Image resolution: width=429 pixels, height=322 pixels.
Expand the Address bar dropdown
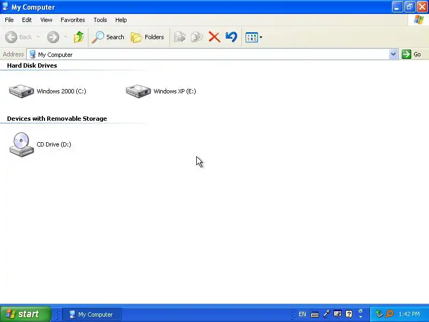pos(394,55)
